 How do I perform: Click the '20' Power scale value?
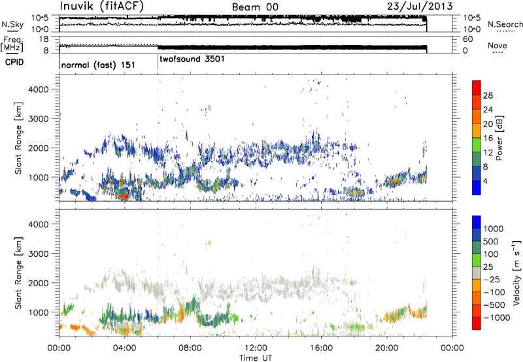(488, 124)
